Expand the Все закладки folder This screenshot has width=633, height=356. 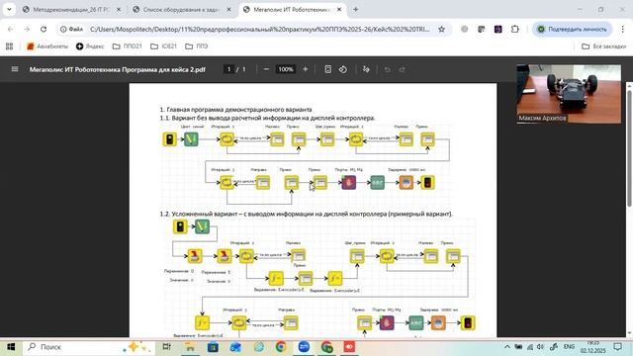click(604, 46)
